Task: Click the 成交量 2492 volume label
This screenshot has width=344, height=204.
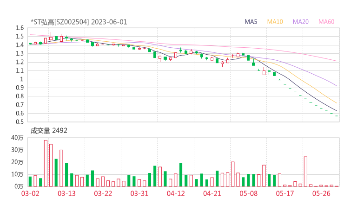Action: 49,131
